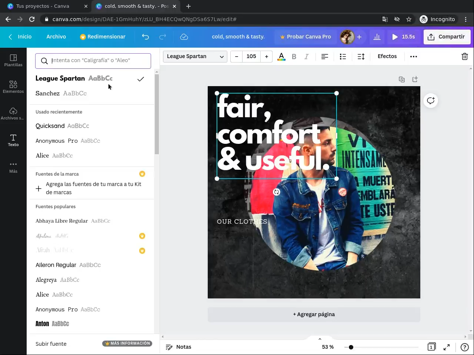Open the Redimensionar menu
Screen dimensions: 474x355
(x=103, y=37)
